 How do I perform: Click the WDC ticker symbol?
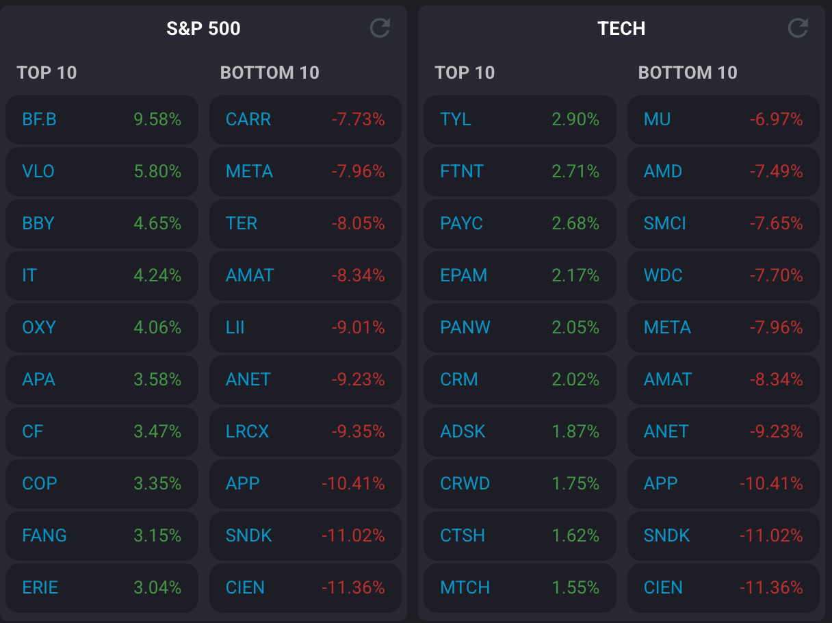663,276
